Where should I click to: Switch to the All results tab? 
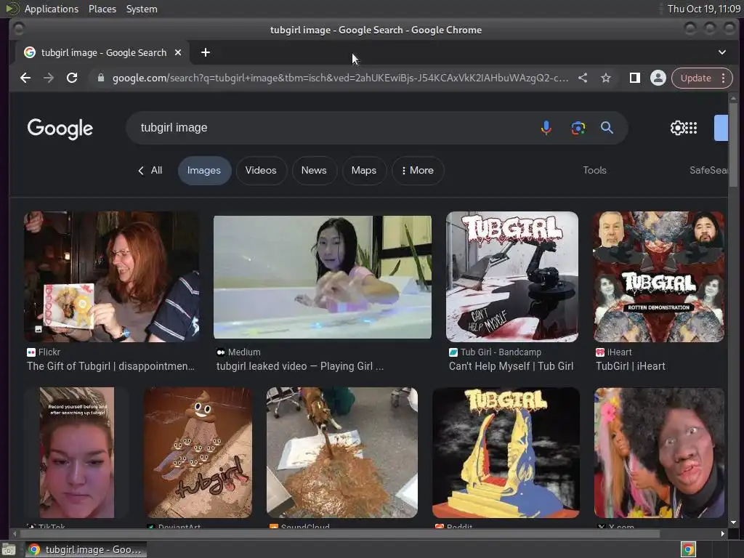150,170
